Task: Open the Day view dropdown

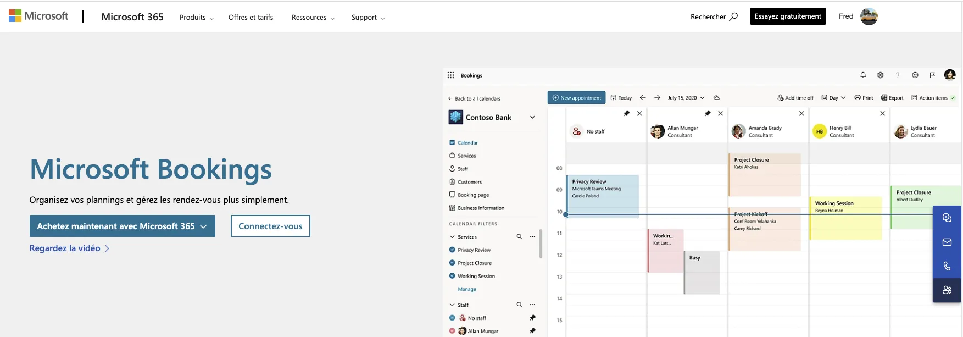Action: tap(833, 98)
